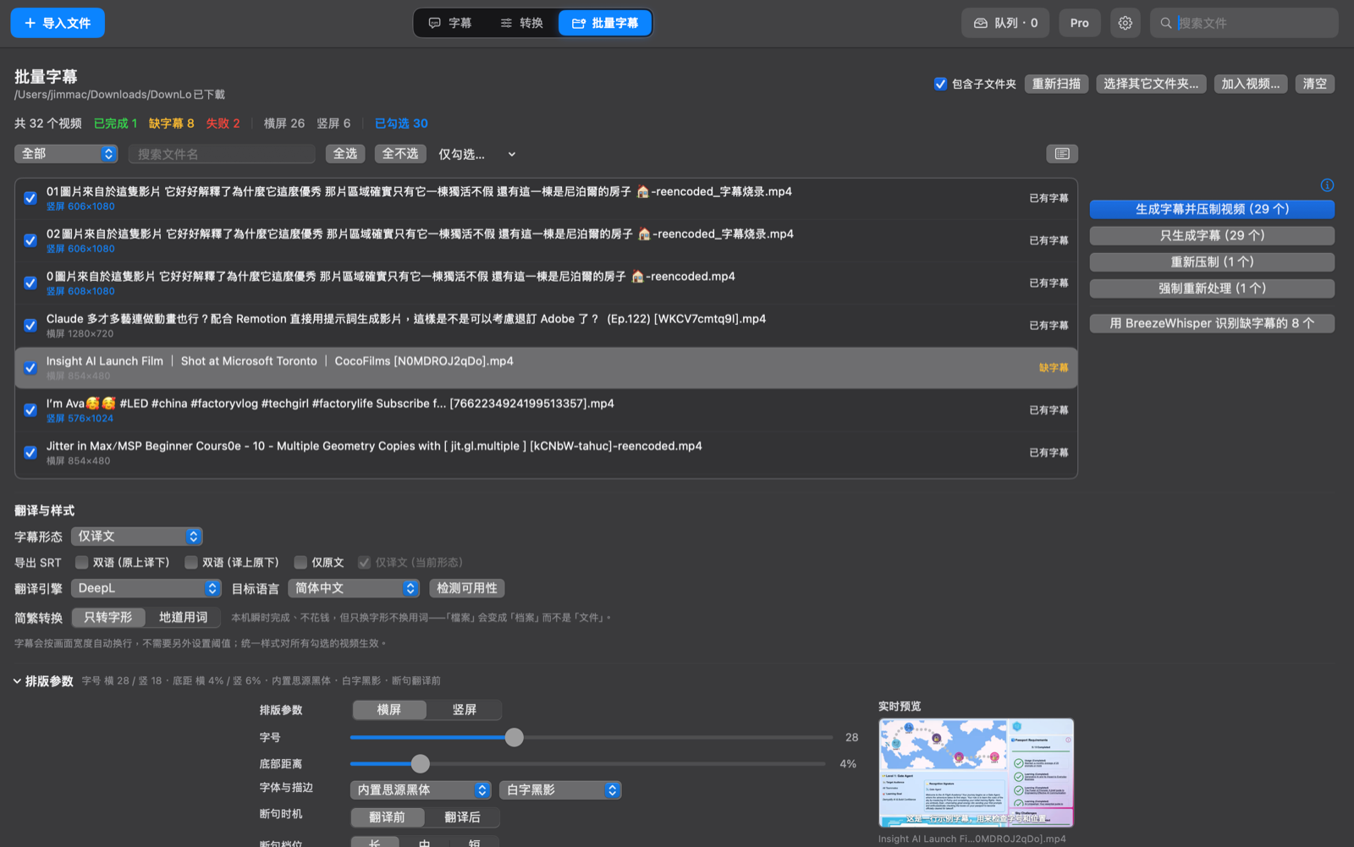Switch to the 转换 tab

(x=521, y=23)
